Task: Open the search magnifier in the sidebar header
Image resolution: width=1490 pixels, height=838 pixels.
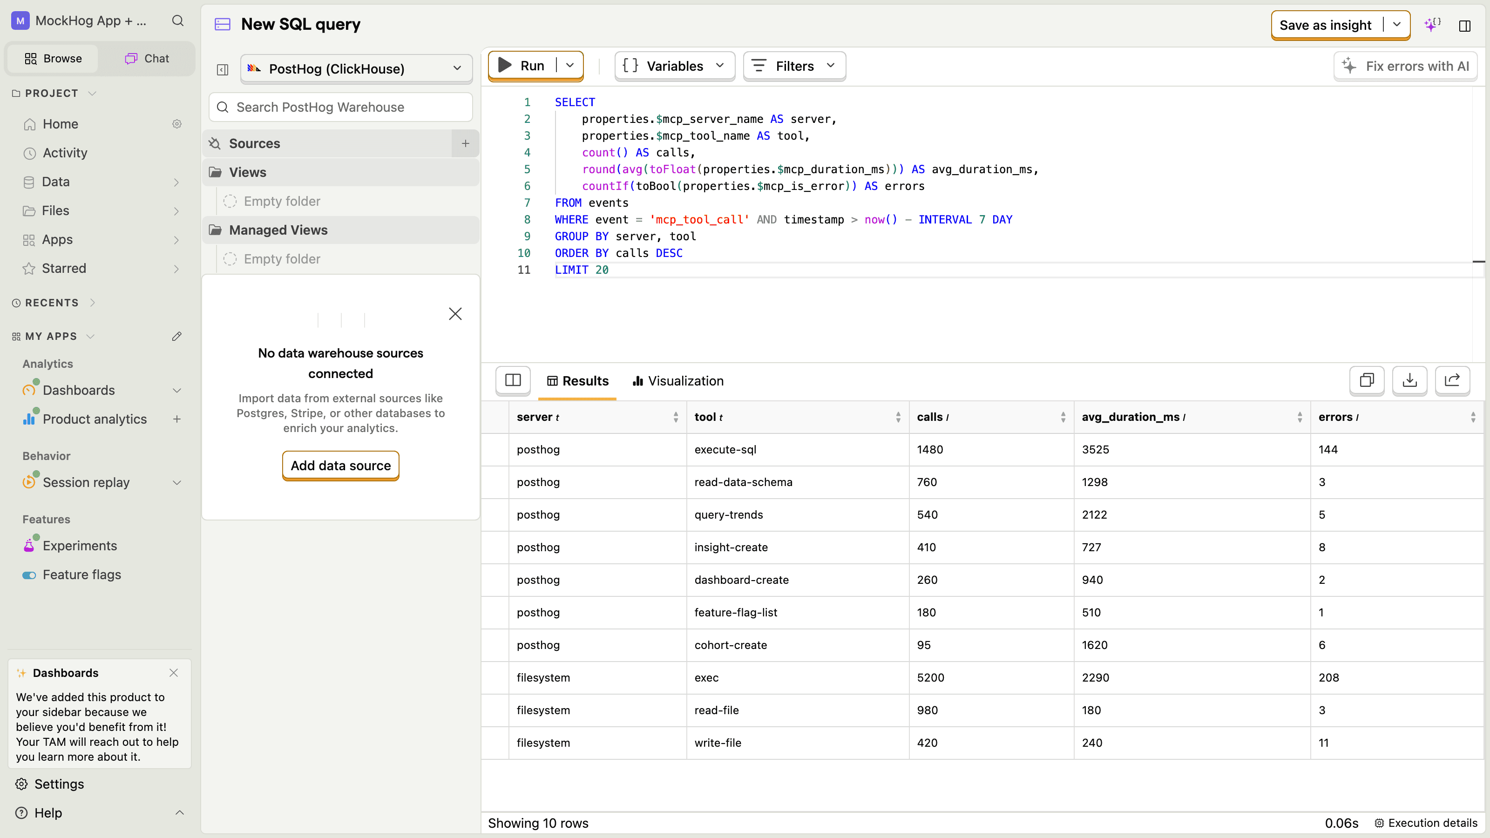Action: (177, 21)
